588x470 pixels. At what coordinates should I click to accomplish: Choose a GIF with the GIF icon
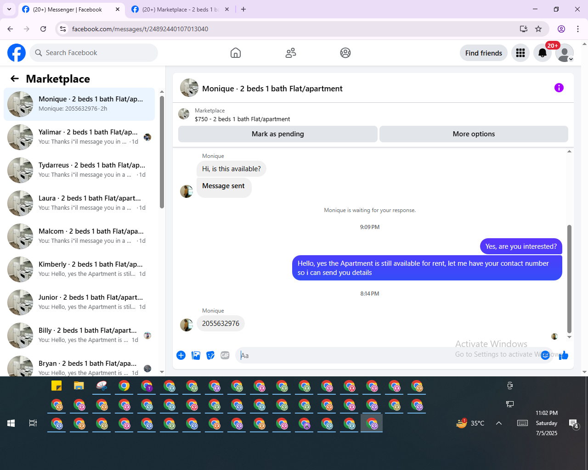pyautogui.click(x=225, y=355)
